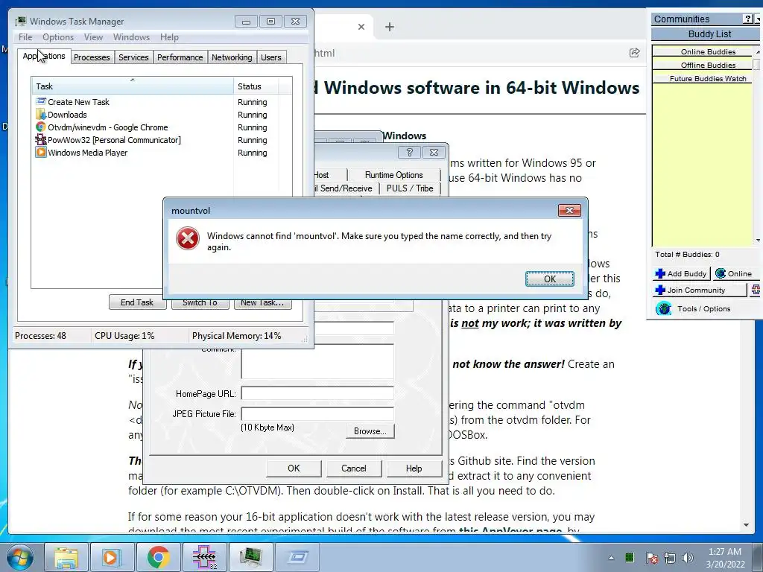Open the Windows menu in Task Manager
The image size is (763, 572).
tap(131, 37)
